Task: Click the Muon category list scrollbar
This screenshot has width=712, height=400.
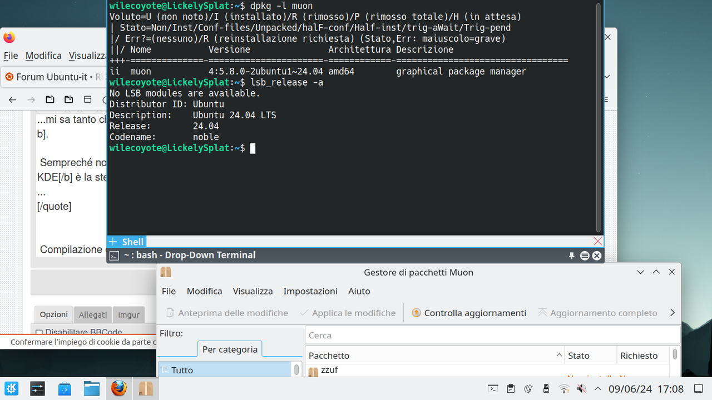Action: (296, 369)
